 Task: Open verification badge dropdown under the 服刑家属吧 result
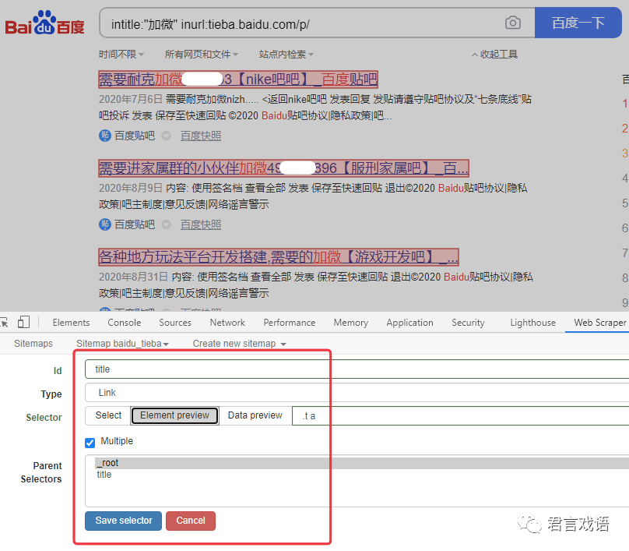[x=166, y=224]
